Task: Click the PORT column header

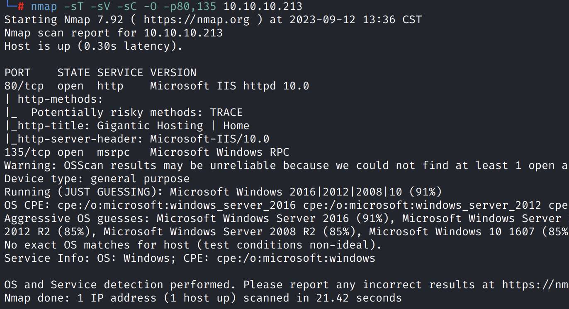Action: pyautogui.click(x=17, y=72)
